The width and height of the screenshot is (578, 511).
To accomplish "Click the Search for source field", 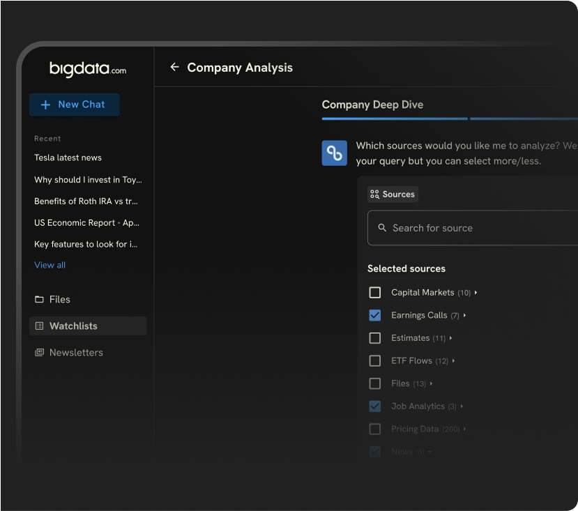I will click(x=473, y=228).
